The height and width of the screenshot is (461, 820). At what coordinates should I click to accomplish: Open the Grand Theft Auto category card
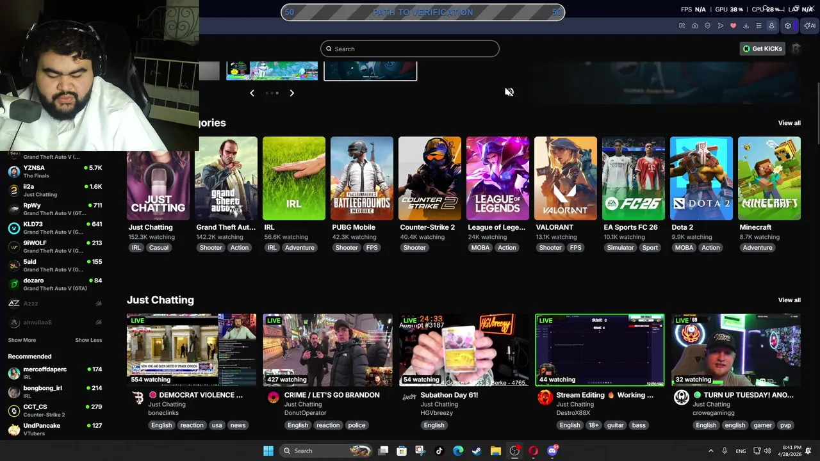[x=226, y=179]
